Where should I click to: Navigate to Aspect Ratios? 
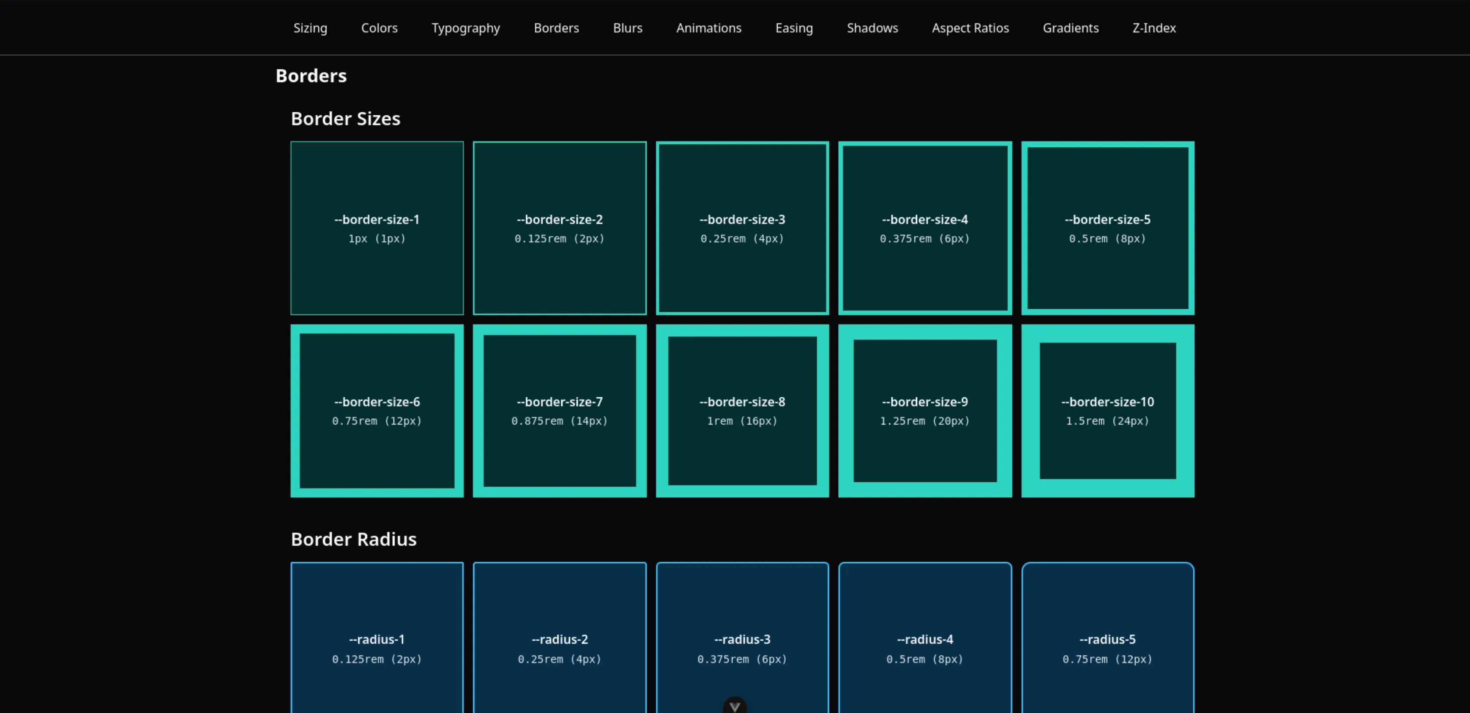[970, 28]
